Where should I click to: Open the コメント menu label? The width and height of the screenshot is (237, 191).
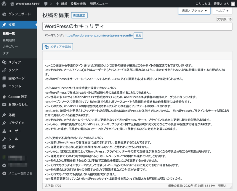click(15, 86)
